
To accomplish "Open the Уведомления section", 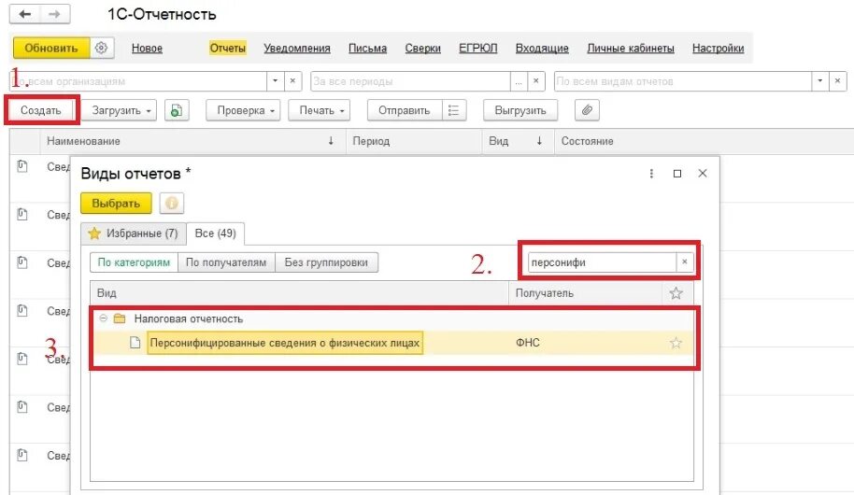I will click(x=297, y=49).
